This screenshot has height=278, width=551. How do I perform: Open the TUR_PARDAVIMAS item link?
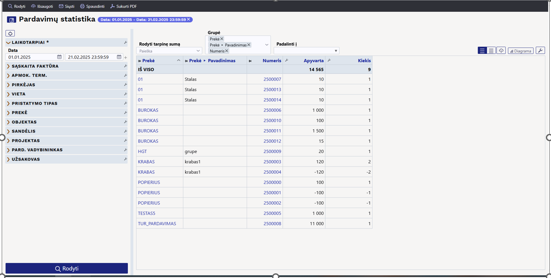(157, 224)
